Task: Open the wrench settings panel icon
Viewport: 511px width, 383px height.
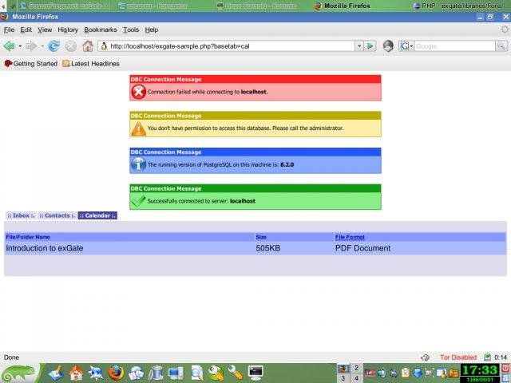Action: 236,373
